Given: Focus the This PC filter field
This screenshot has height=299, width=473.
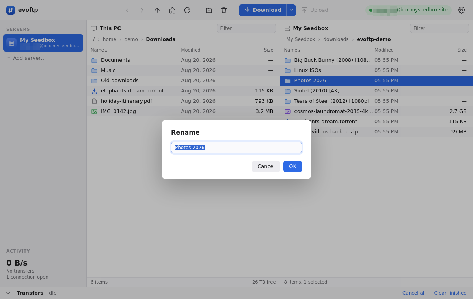Looking at the screenshot, I should [246, 28].
